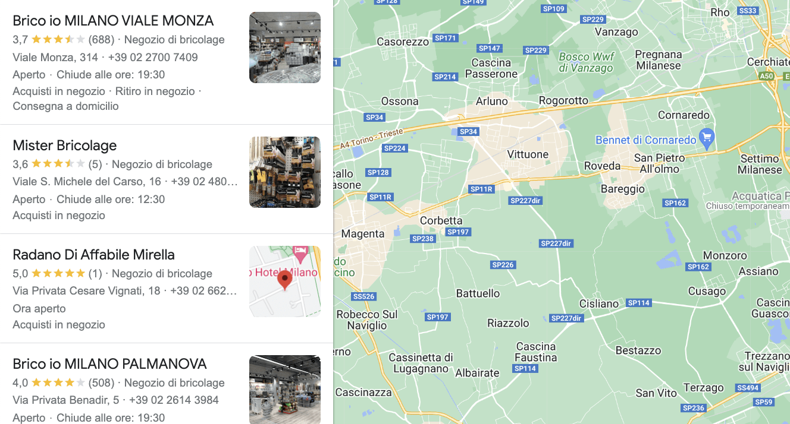790x424 pixels.
Task: Click the red pin in Radano map preview
Action: point(285,279)
